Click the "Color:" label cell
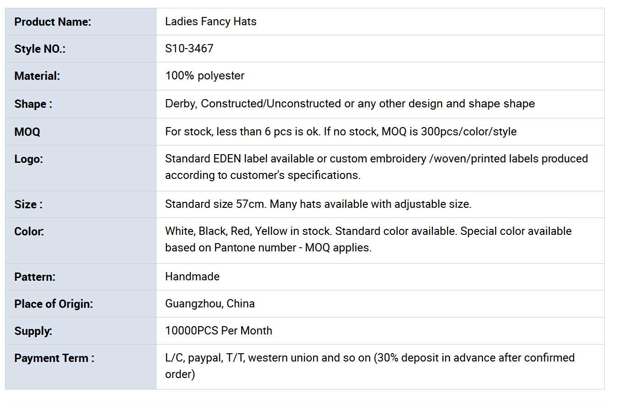 (x=29, y=232)
